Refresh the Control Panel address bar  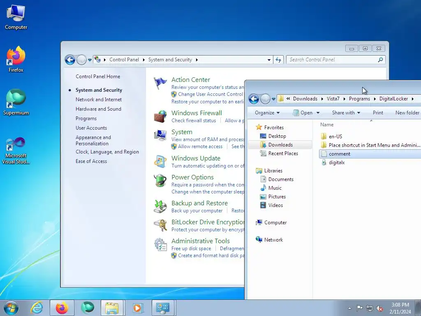click(278, 60)
